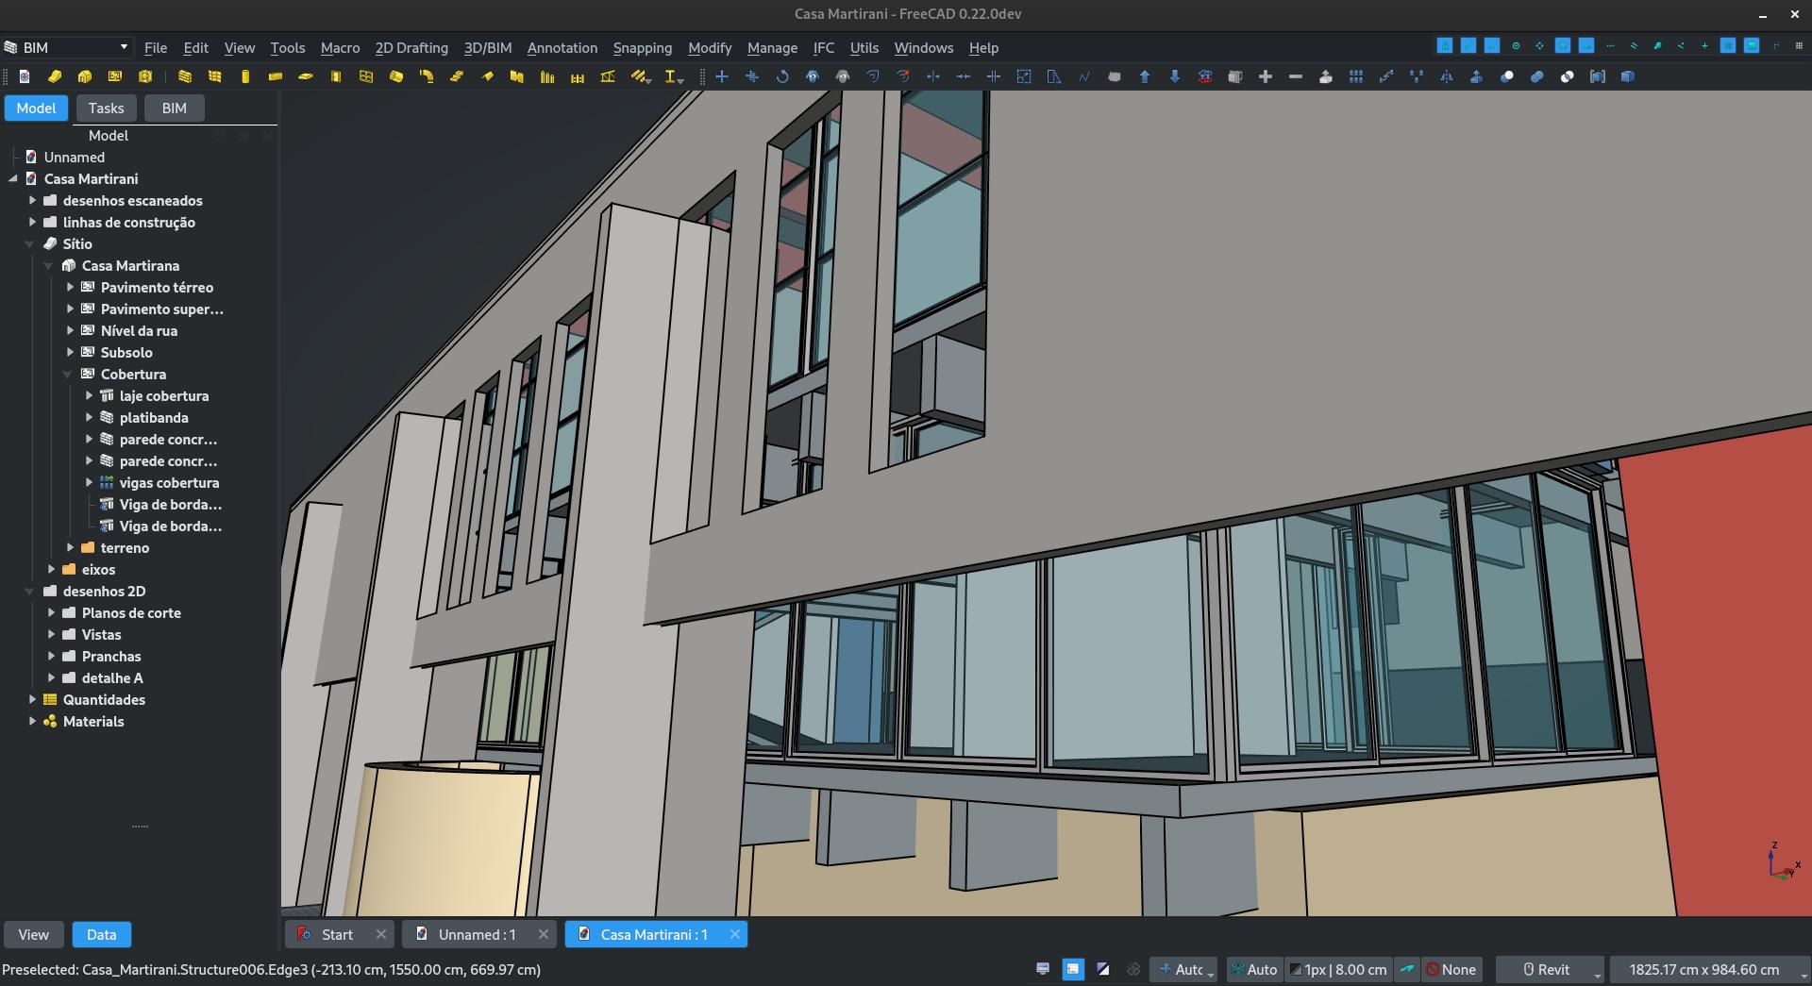Screen dimensions: 1812x986
Task: Select the Stairs tool
Action: (x=457, y=76)
